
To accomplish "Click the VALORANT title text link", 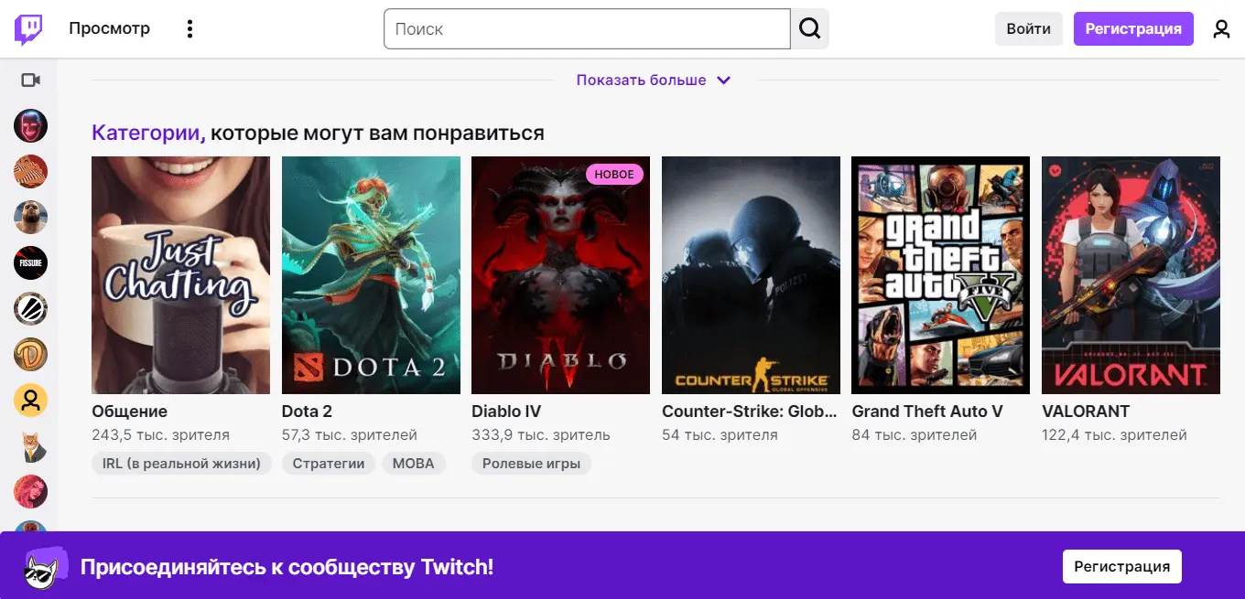I will [1086, 412].
